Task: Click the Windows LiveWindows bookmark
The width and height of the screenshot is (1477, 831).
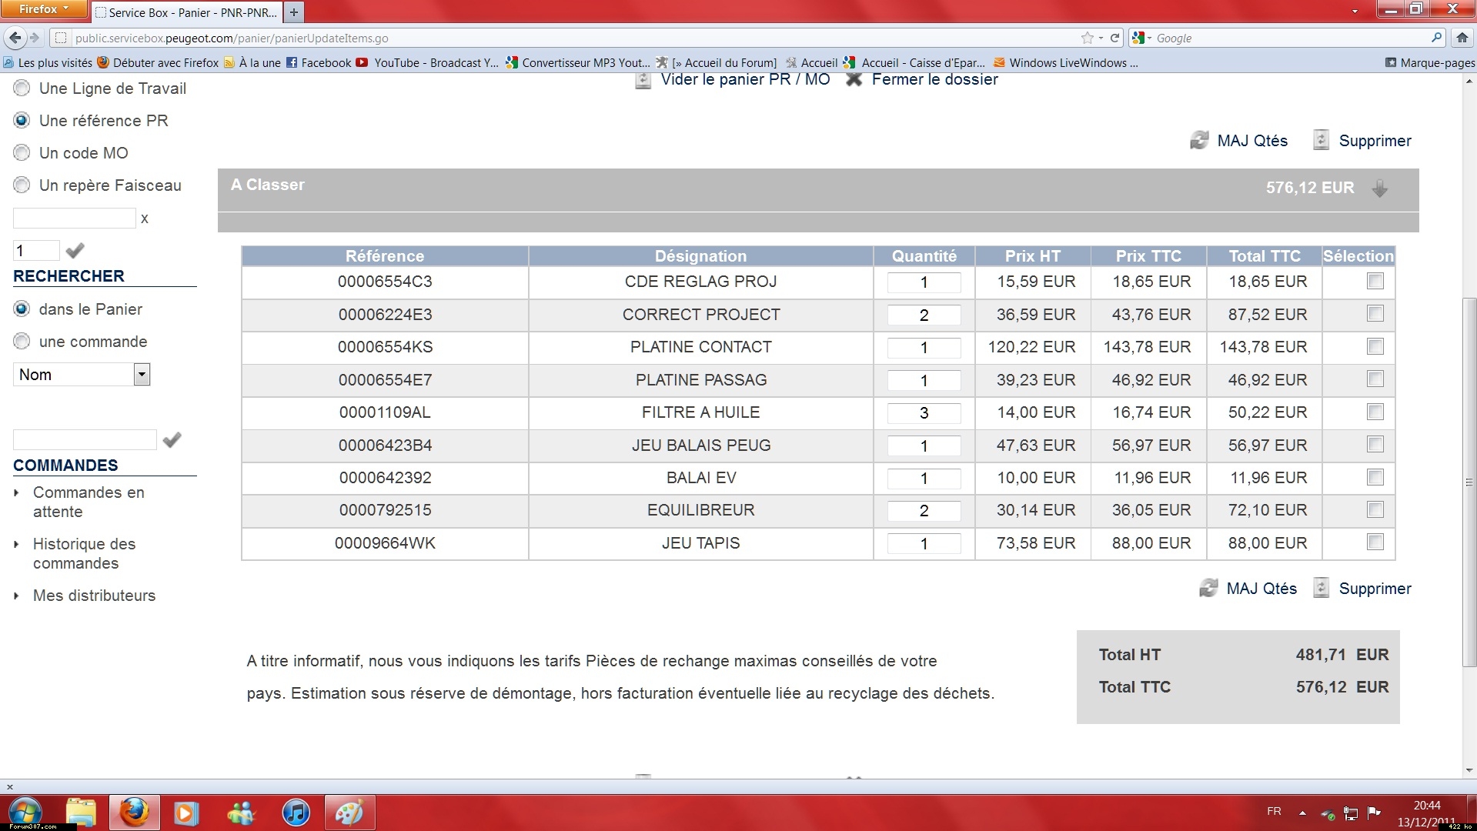Action: click(1066, 63)
